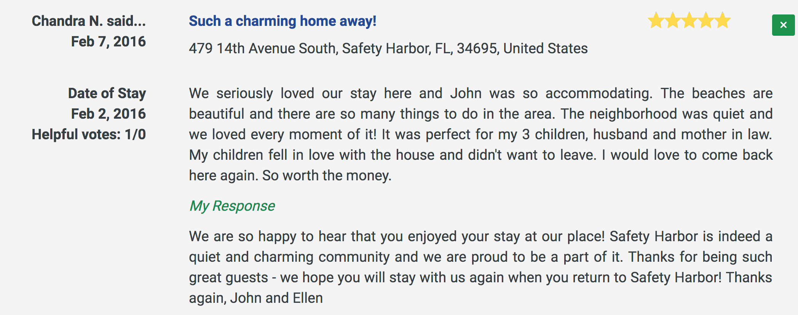Click the review date Feb 7, 2016
The width and height of the screenshot is (798, 315).
tap(109, 41)
